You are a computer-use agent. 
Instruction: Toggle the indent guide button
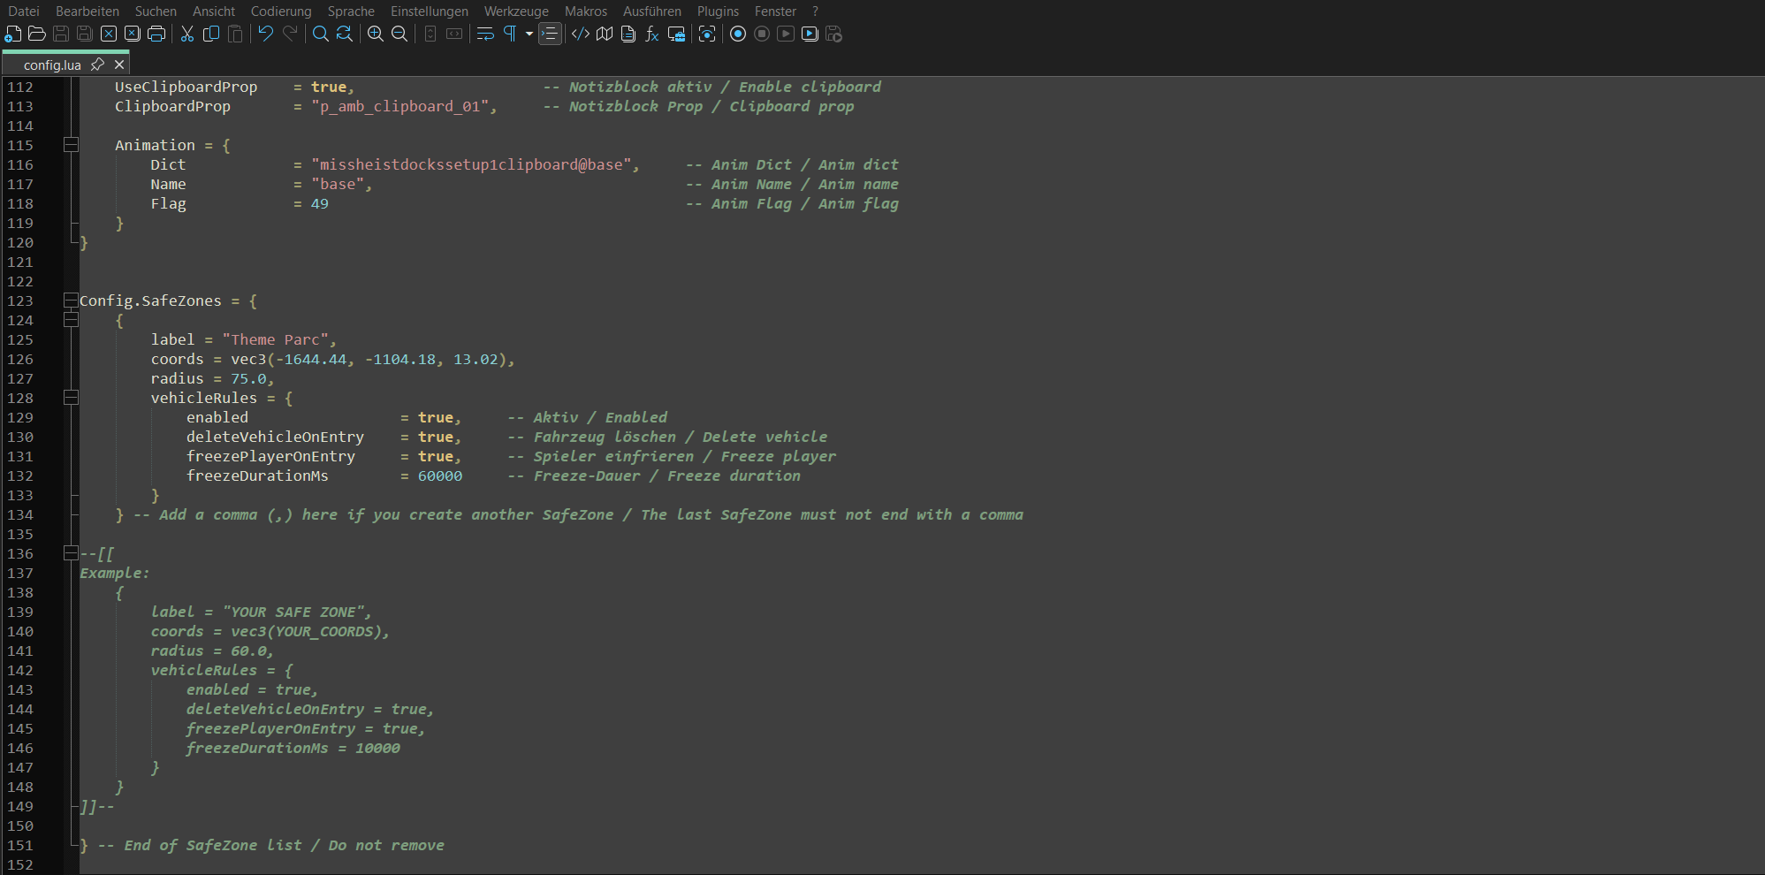click(x=550, y=34)
